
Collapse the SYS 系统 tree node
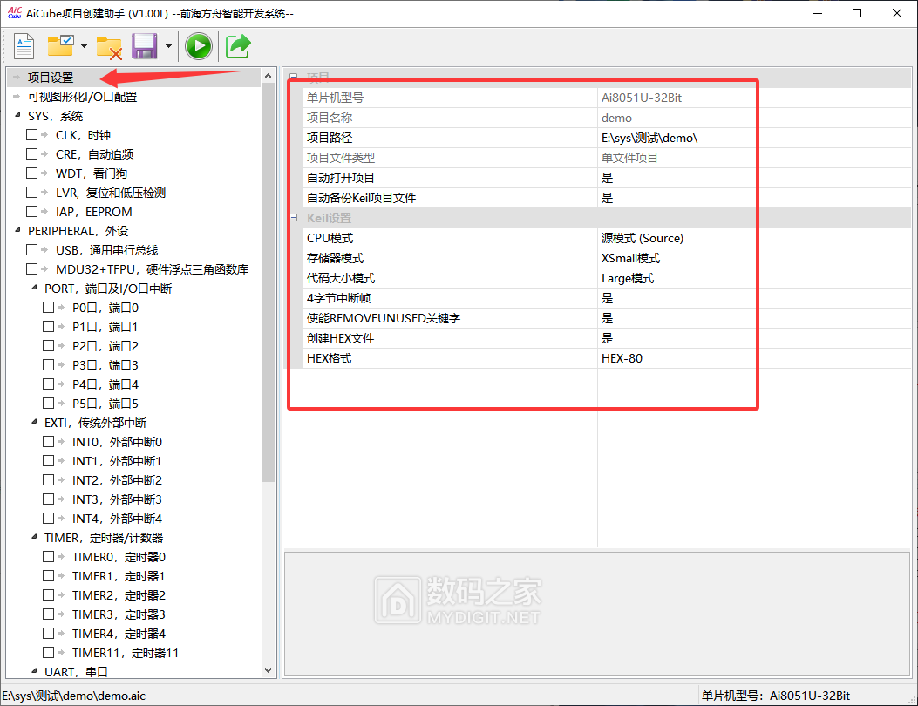click(x=17, y=116)
